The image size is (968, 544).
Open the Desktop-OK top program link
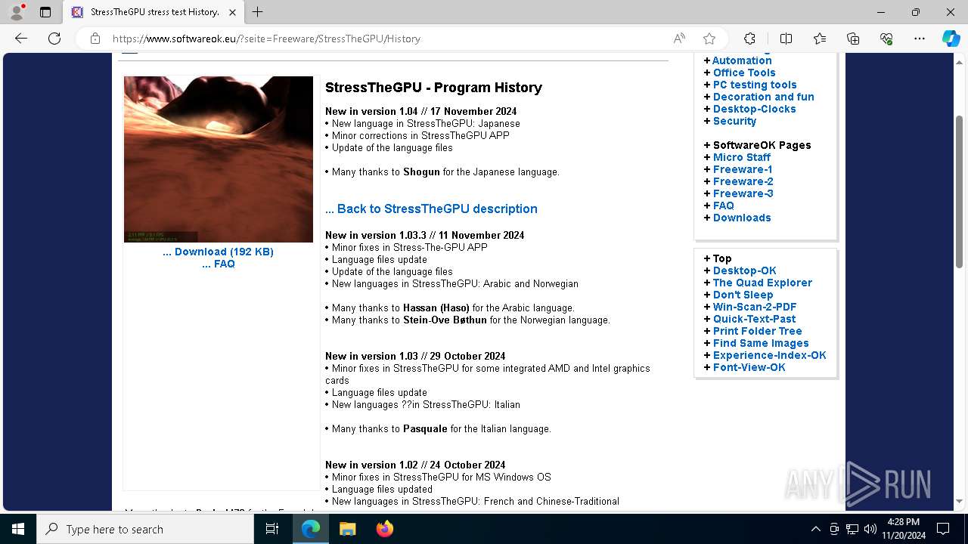(745, 270)
